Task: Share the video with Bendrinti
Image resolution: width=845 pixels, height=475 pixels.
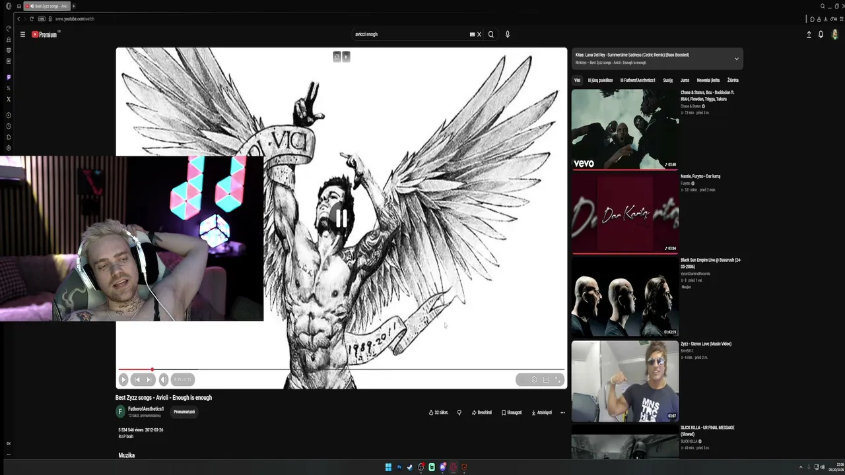Action: click(482, 412)
